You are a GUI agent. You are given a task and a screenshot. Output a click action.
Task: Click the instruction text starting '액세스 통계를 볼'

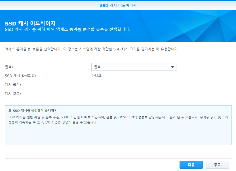pyautogui.click(x=92, y=49)
